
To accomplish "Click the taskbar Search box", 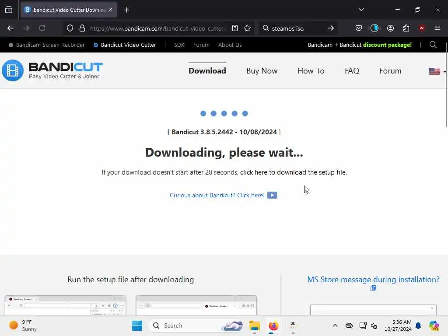I will pos(196,325).
